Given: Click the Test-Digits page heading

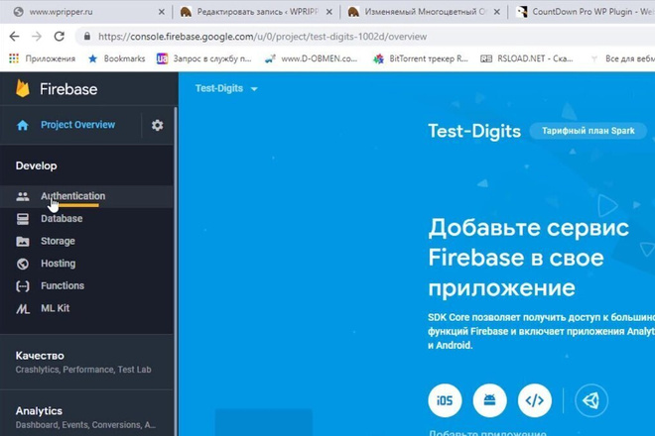Looking at the screenshot, I should coord(474,131).
